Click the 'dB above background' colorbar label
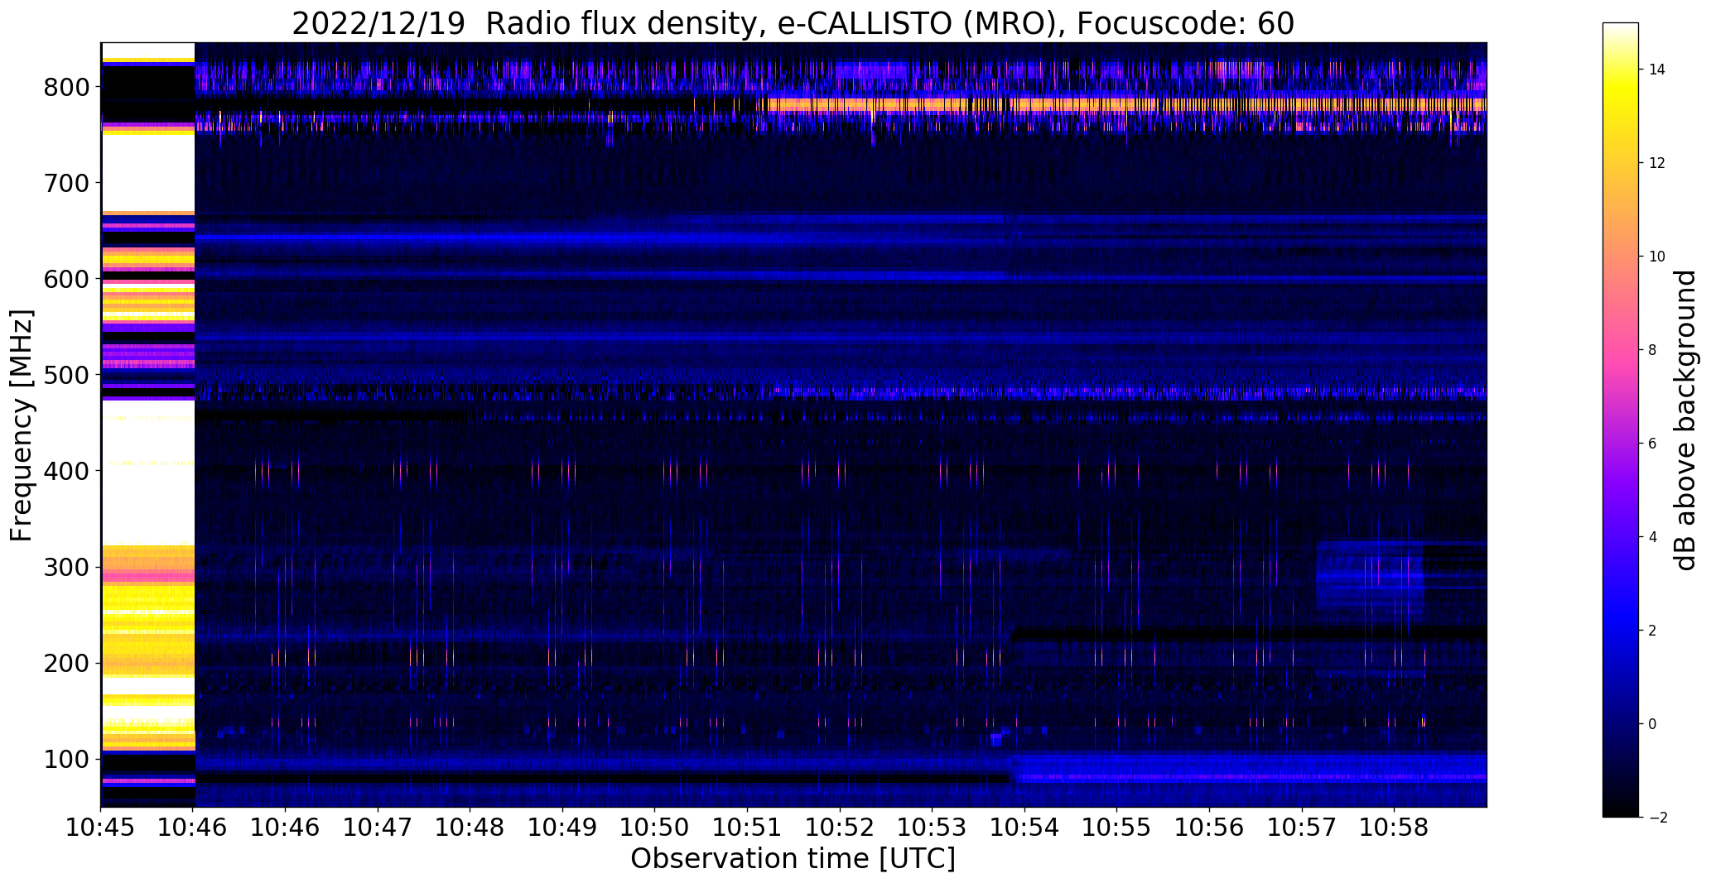 [x=1685, y=420]
